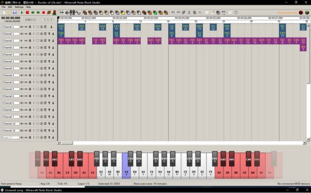The image size is (311, 193).
Task: Switch to pitch edit mode wave icon
Action: 78,13
